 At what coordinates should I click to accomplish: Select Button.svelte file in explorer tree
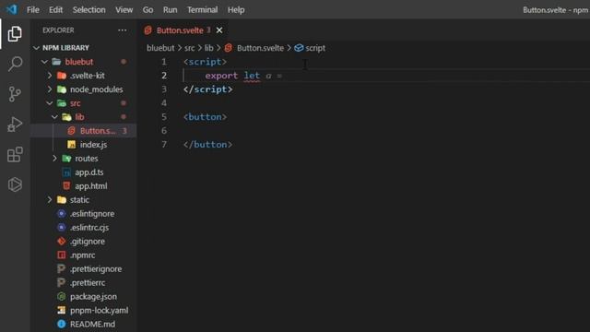83,131
